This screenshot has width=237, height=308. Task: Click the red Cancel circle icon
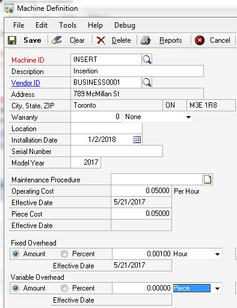(200, 40)
